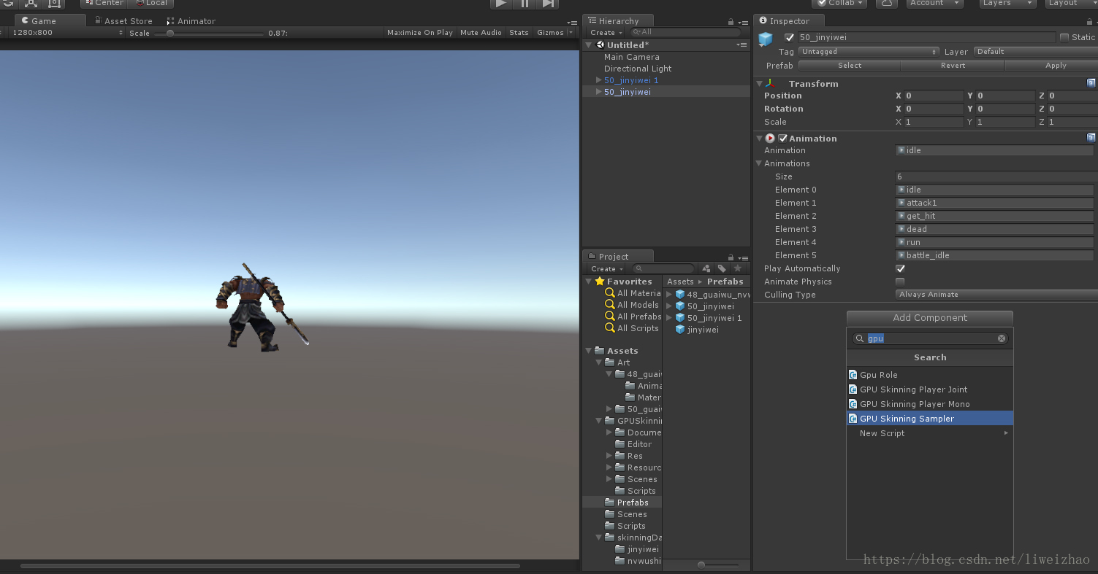The image size is (1098, 574).
Task: Click the All Scripts search favorite
Action: tap(633, 328)
